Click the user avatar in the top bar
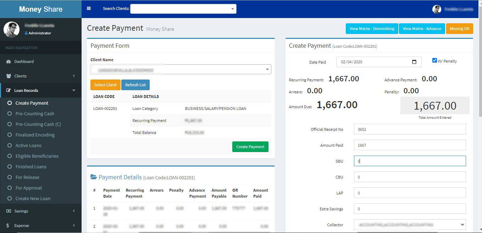The image size is (482, 233). [x=437, y=9]
